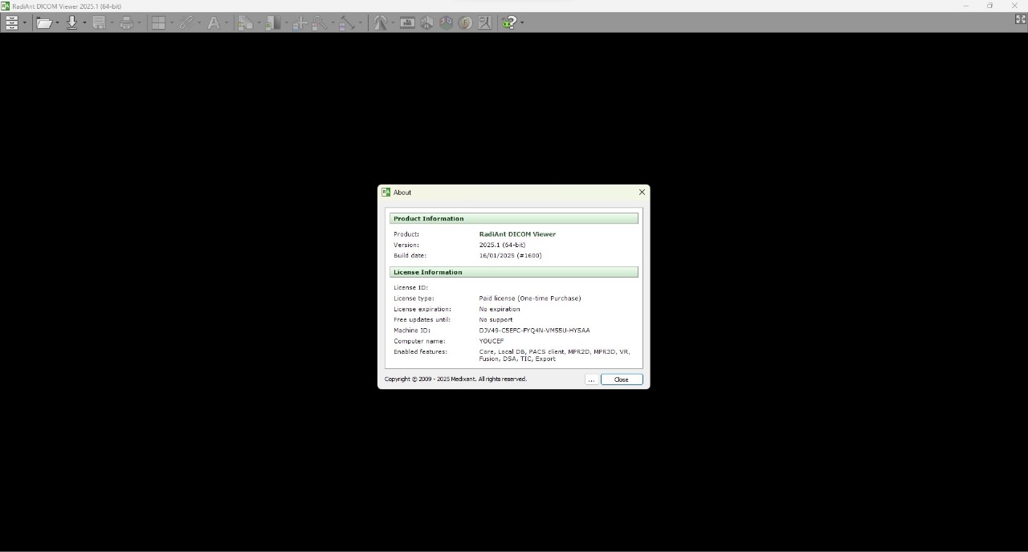Open the time-intensity curve icon
This screenshot has height=552, width=1028.
(x=484, y=22)
